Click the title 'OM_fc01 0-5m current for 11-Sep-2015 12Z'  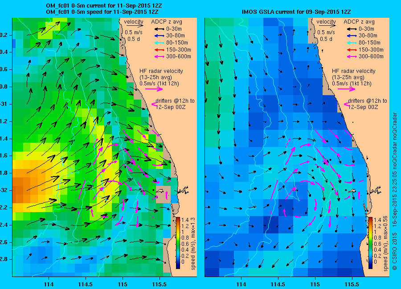(104, 6)
